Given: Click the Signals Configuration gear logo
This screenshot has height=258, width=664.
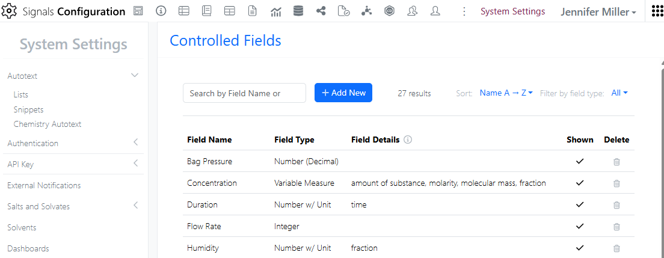Looking at the screenshot, I should (x=9, y=11).
